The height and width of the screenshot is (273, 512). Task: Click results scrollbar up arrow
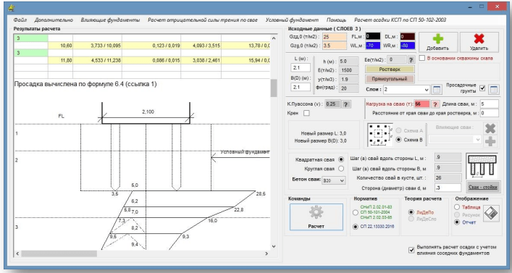[x=274, y=38]
